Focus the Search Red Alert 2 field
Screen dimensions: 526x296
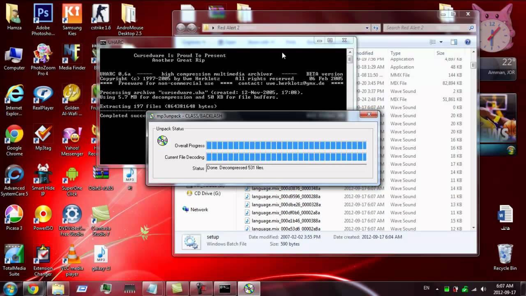pyautogui.click(x=429, y=28)
